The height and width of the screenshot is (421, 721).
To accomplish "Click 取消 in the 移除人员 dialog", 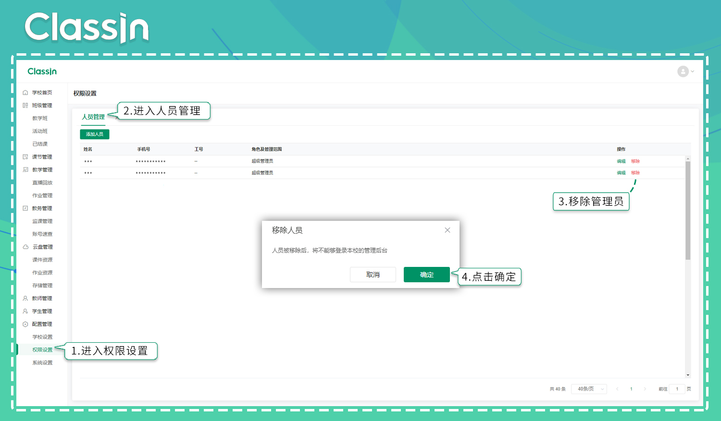I will 373,275.
